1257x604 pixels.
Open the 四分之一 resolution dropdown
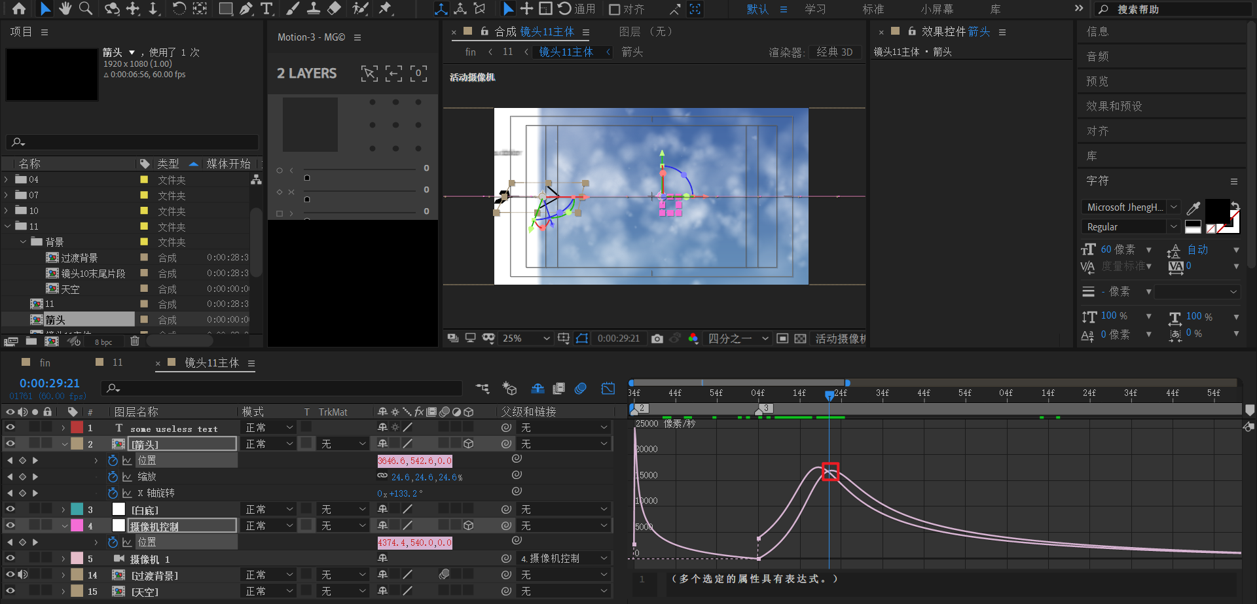[x=738, y=338]
